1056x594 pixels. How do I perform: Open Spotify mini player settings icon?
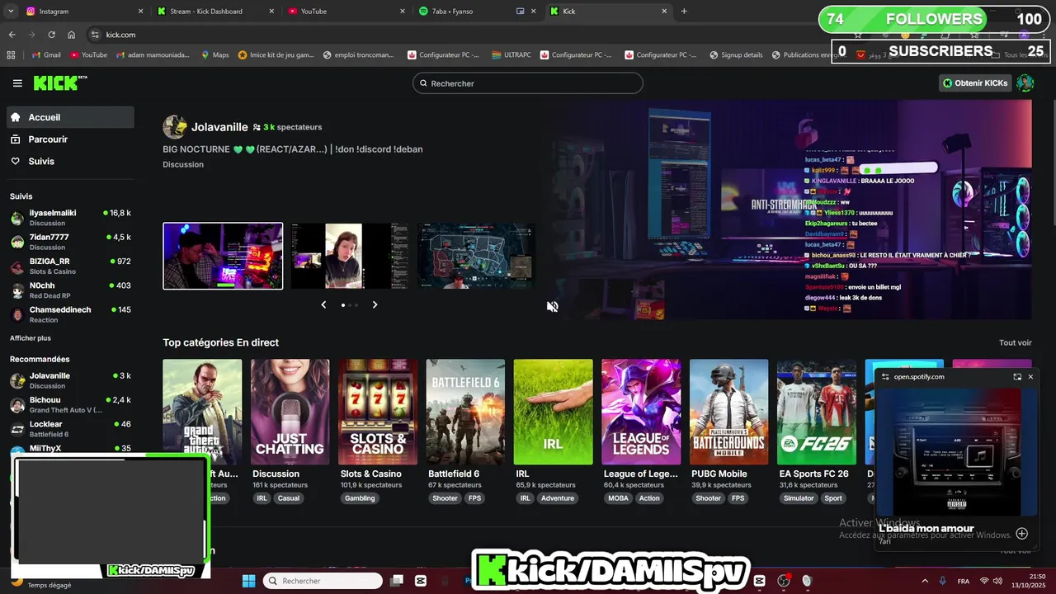[x=885, y=377]
